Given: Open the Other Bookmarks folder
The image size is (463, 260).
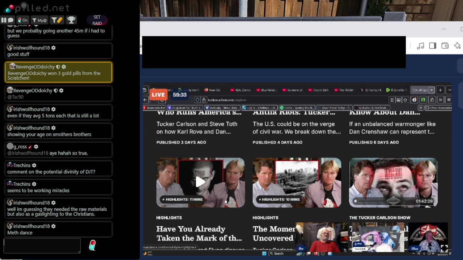Looking at the screenshot, I should point(438,108).
